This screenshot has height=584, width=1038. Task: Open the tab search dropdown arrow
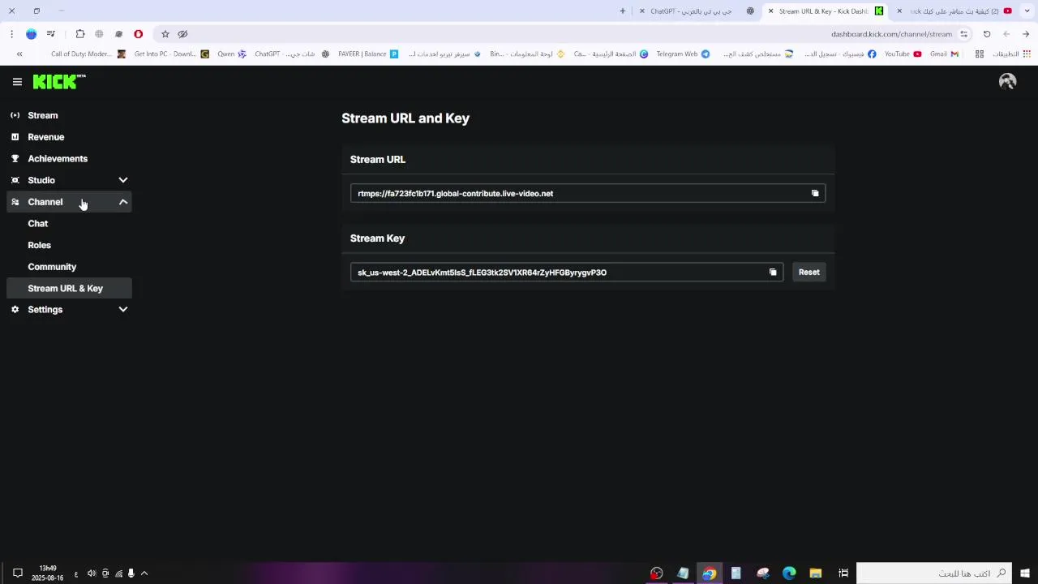(1027, 11)
